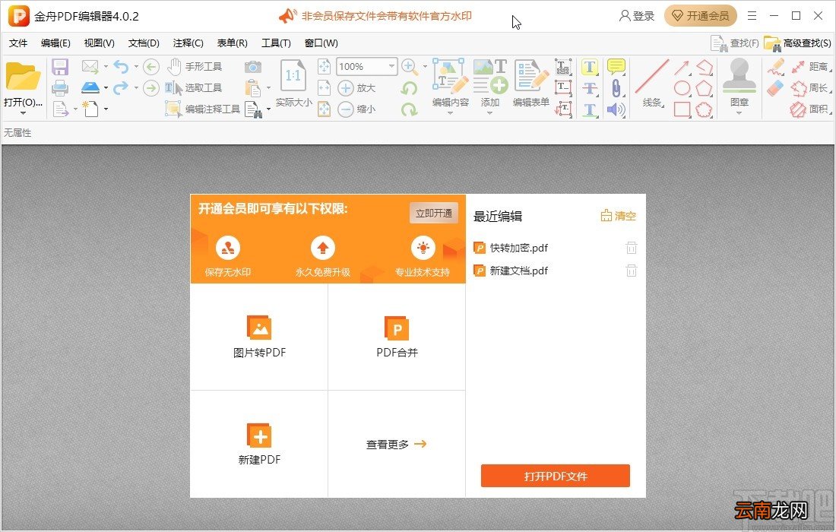Clear recent edits list (清空)
The width and height of the screenshot is (836, 532).
pos(618,216)
